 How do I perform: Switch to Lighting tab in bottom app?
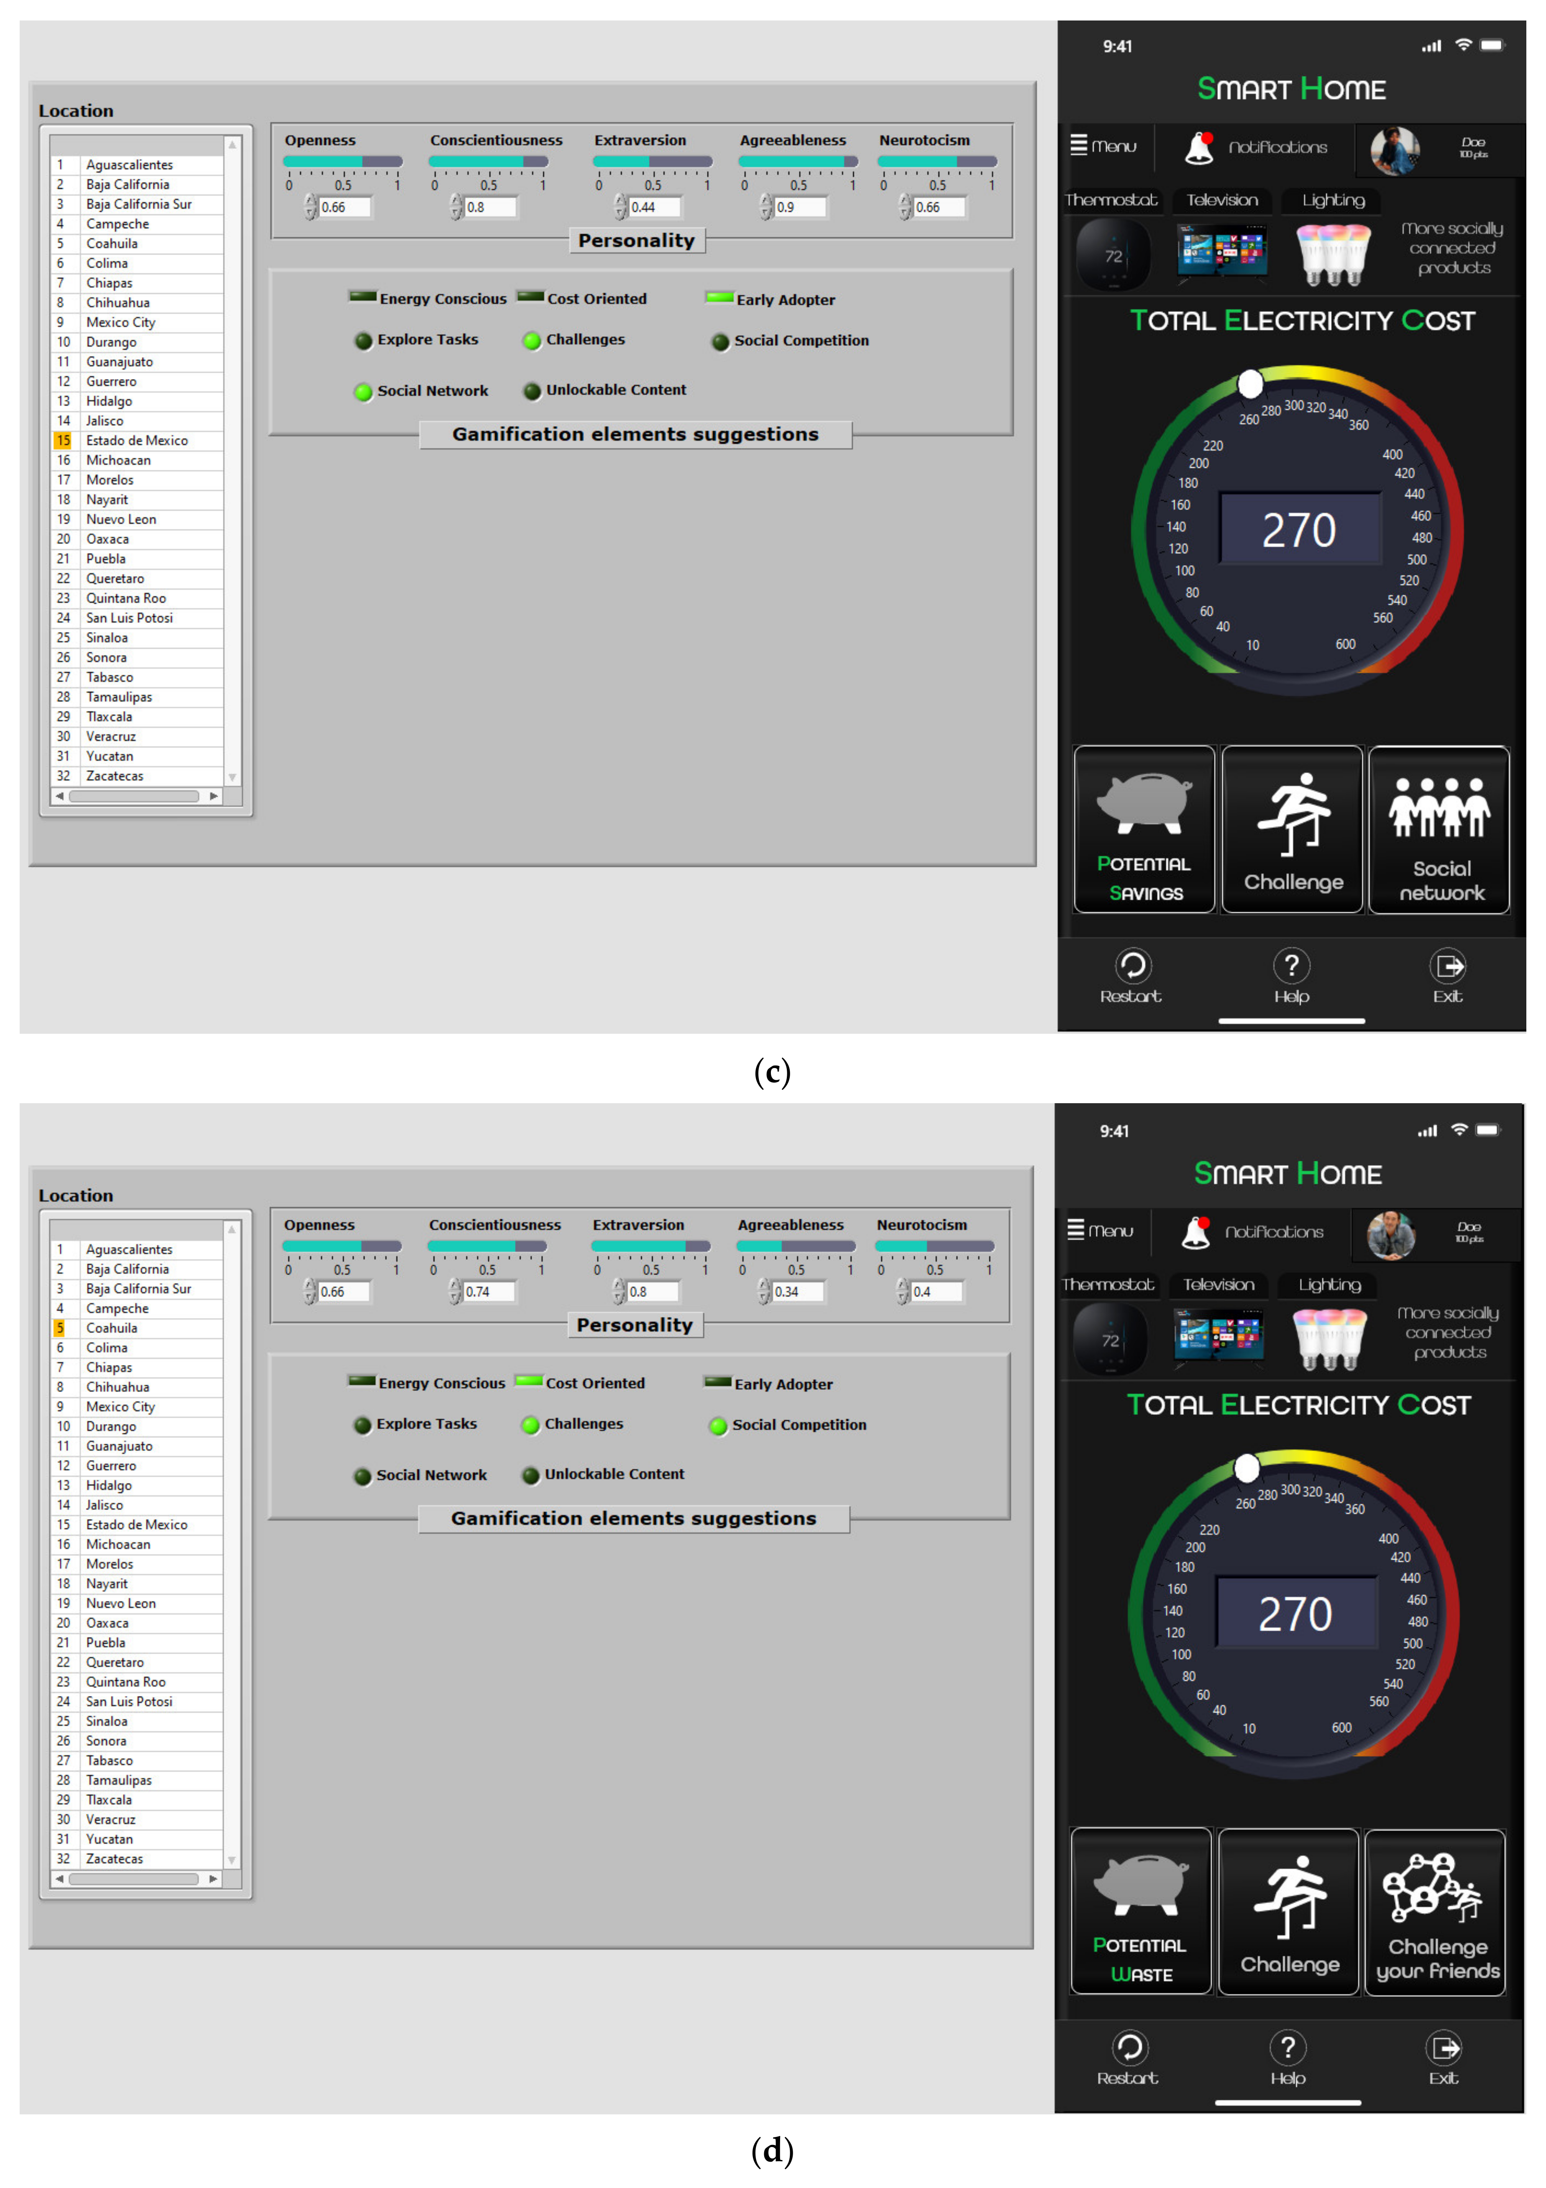coord(1330,1285)
